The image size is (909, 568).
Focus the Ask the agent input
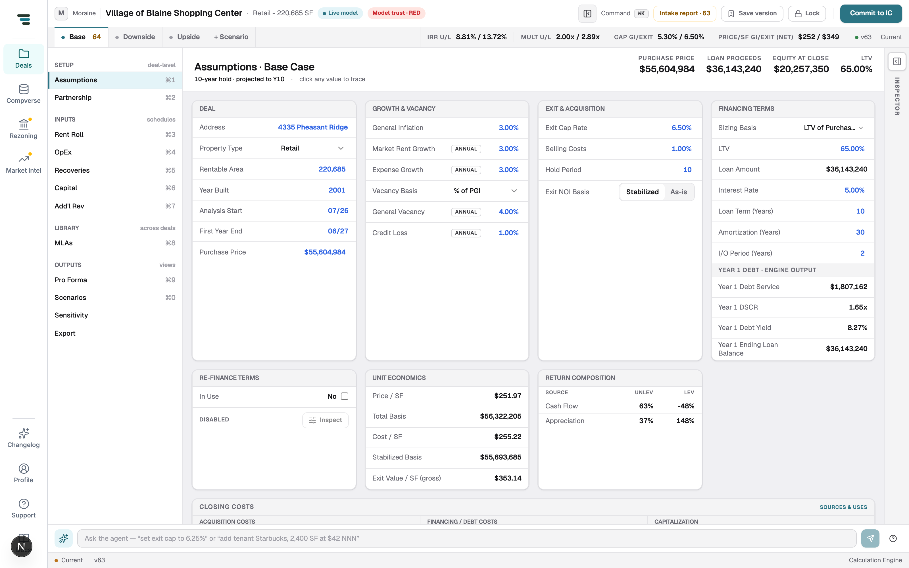(466, 538)
